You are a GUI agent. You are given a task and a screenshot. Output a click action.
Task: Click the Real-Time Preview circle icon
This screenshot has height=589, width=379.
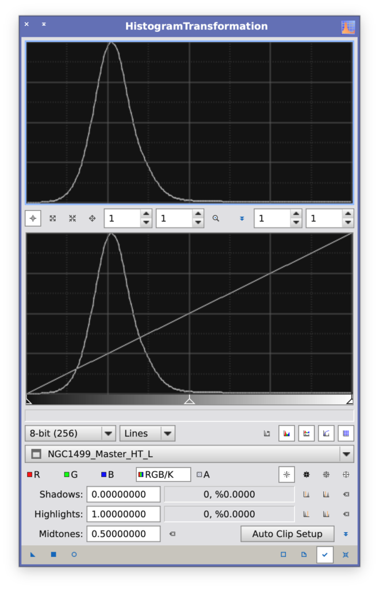tap(74, 554)
